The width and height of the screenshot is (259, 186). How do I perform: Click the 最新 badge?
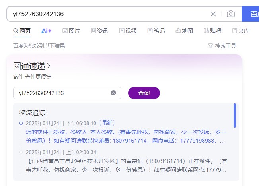point(107,123)
